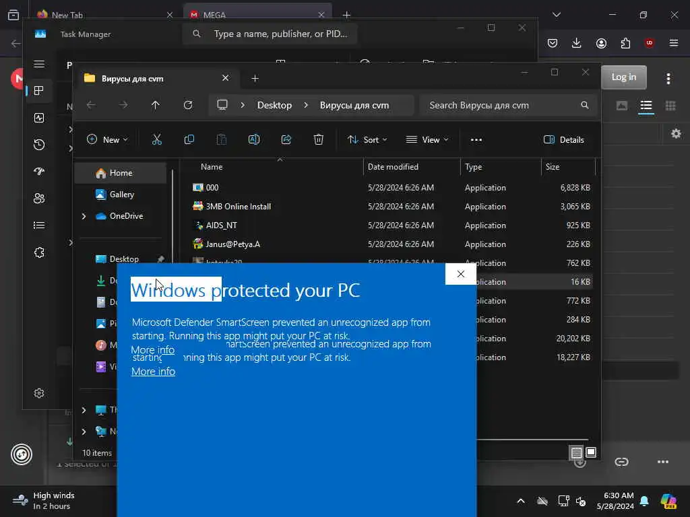Click the Share icon in Explorer toolbar
Viewport: 690px width, 517px height.
286,140
